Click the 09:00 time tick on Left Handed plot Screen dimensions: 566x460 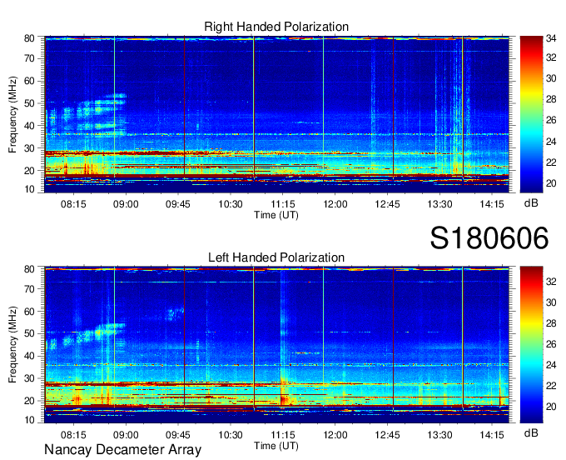click(x=126, y=435)
